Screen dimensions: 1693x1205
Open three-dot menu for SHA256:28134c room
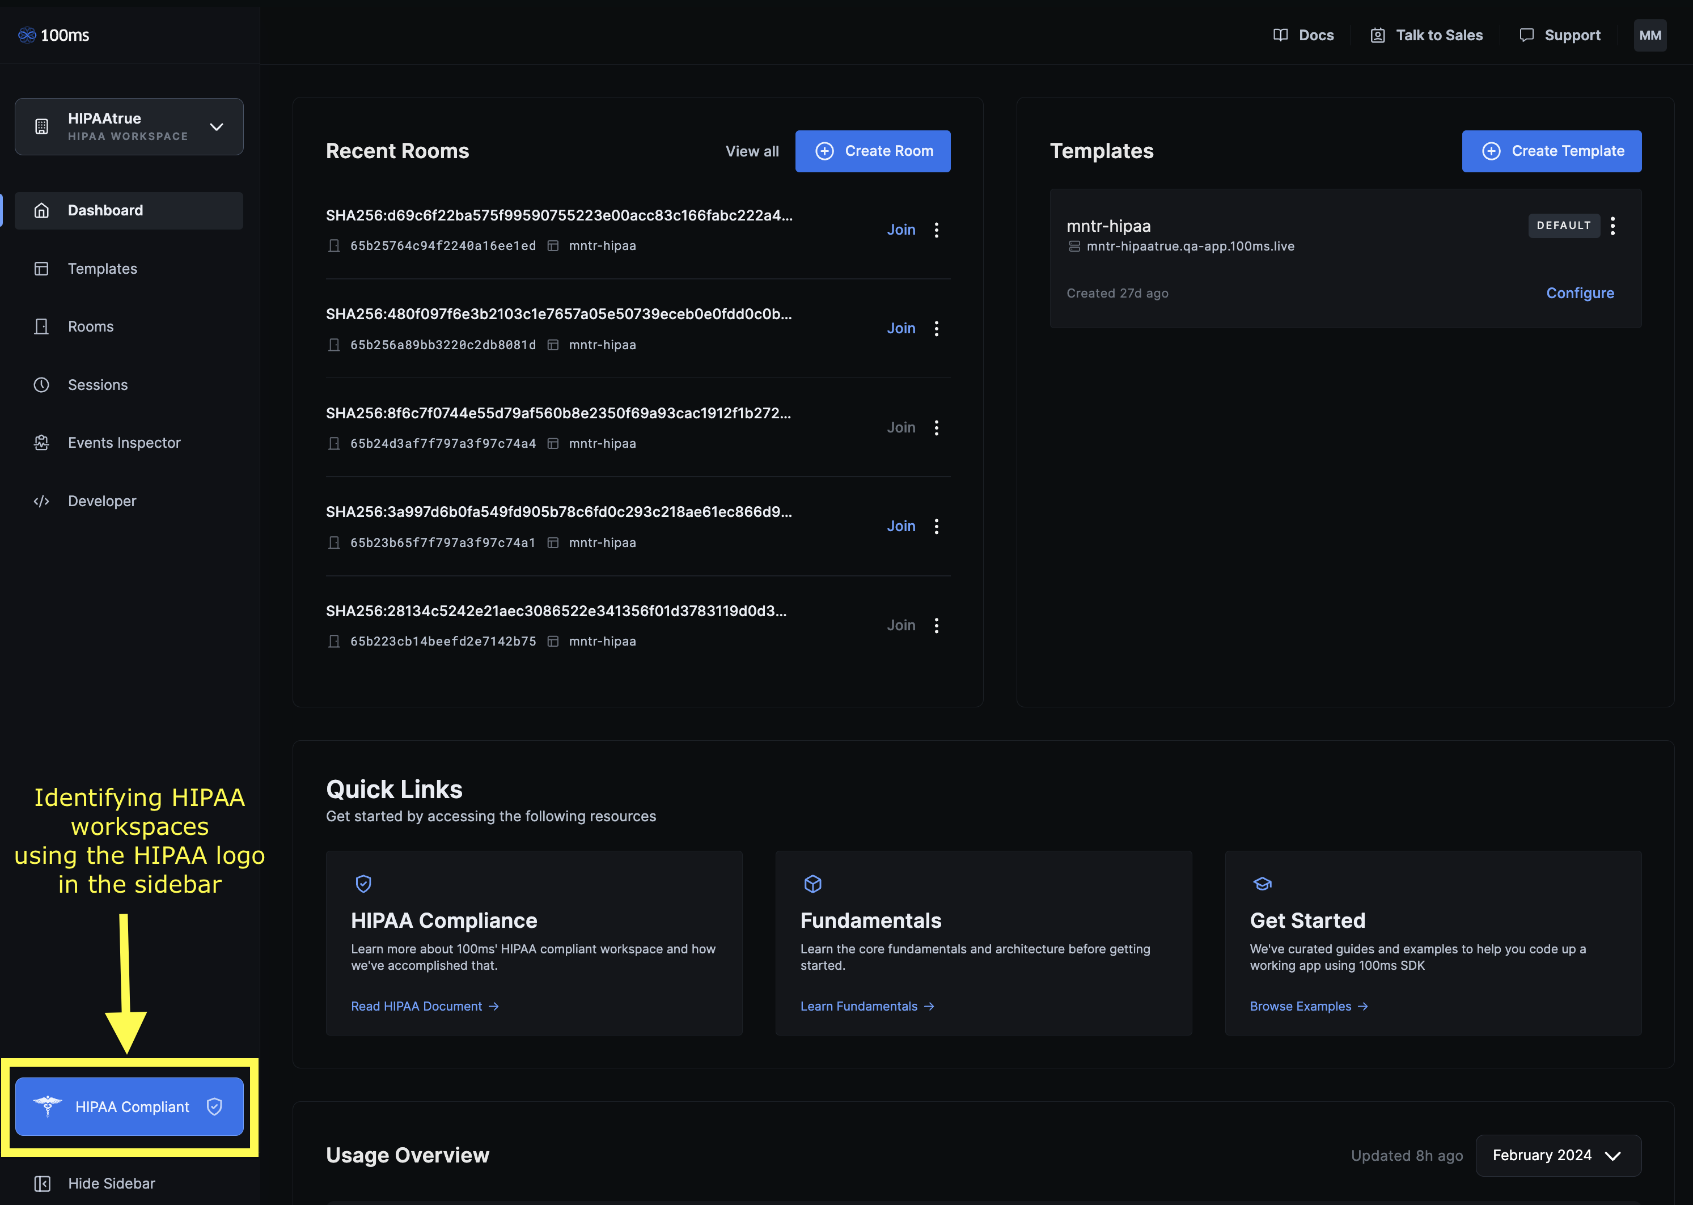coord(936,626)
